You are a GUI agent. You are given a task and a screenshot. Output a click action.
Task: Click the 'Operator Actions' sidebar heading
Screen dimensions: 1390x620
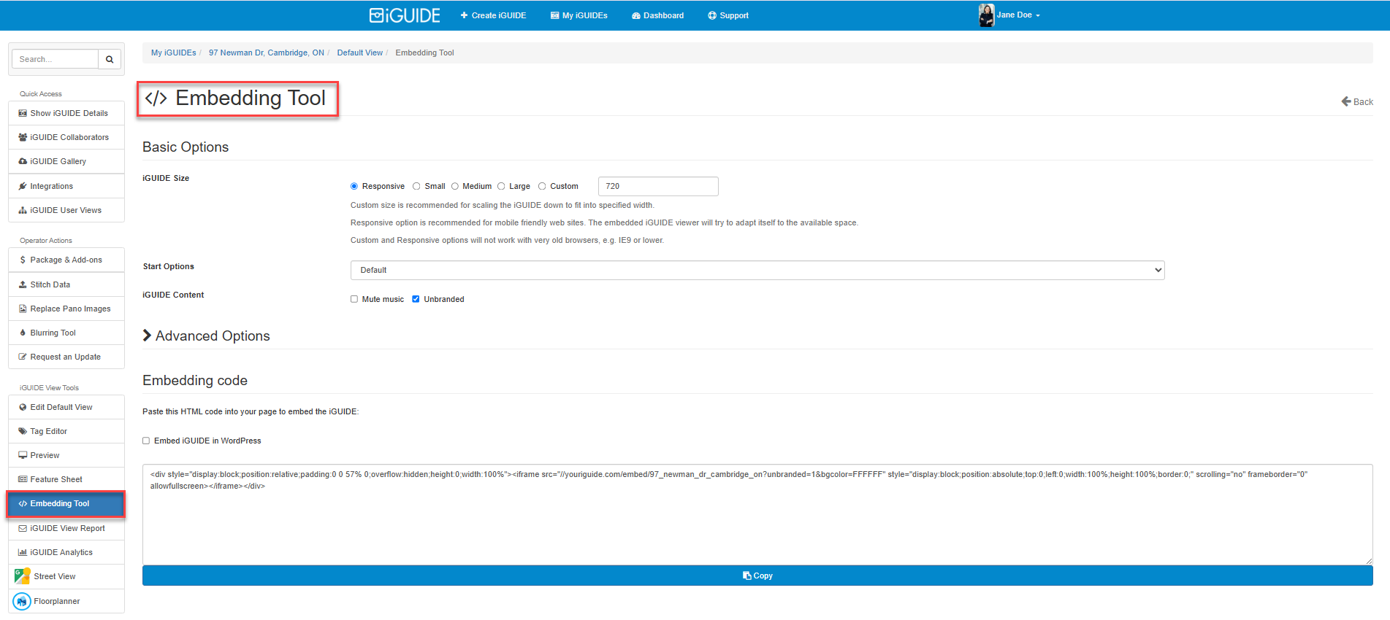[x=46, y=241]
